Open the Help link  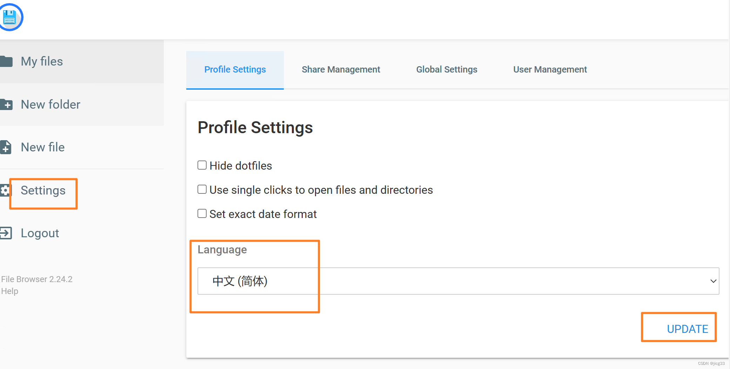tap(9, 291)
